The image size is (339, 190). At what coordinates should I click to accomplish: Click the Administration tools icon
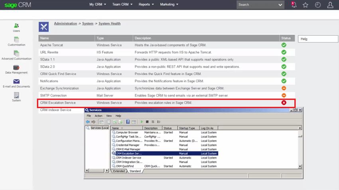pos(44,27)
